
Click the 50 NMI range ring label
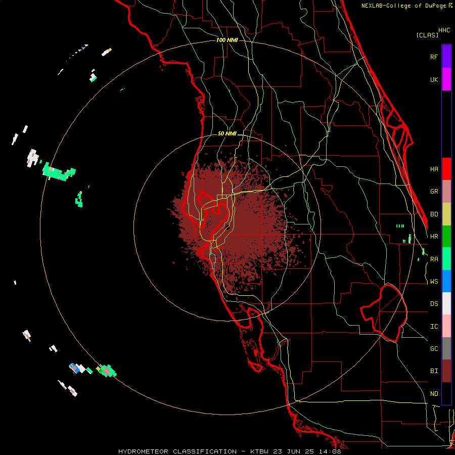click(227, 134)
